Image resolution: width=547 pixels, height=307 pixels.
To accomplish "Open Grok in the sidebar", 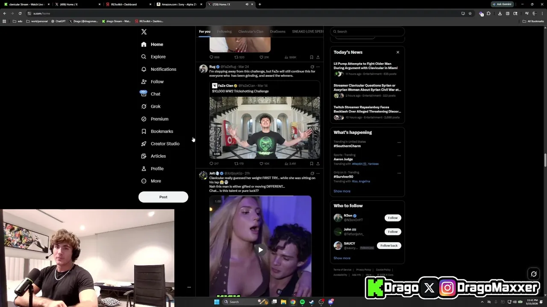I will (x=151, y=106).
